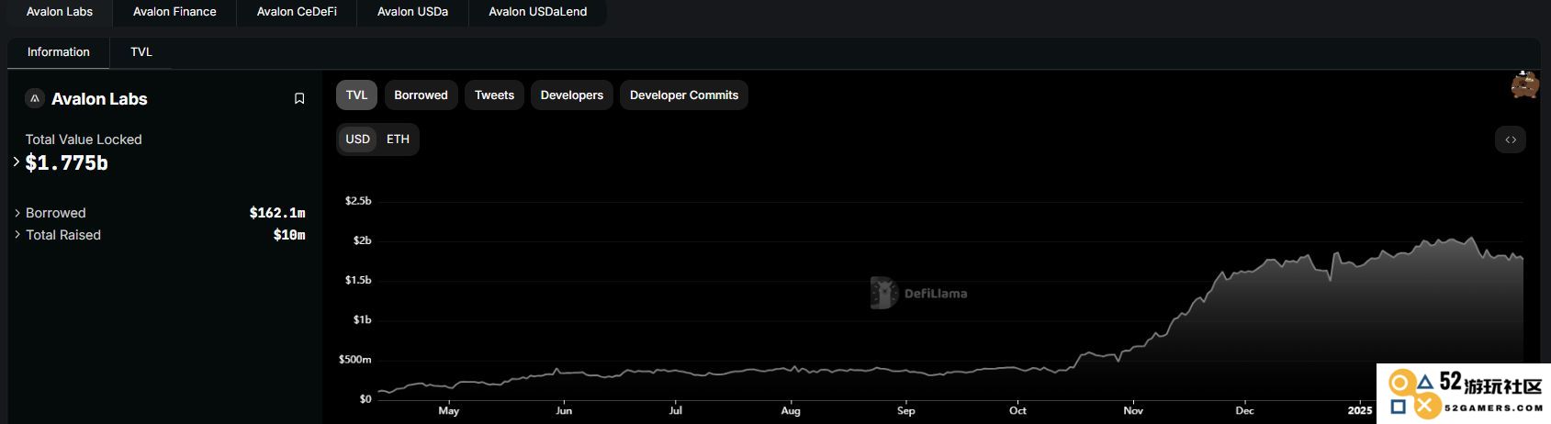Screen dimensions: 1551x424
Task: Select the Avalon CeDeFi protocol tab
Action: [297, 12]
